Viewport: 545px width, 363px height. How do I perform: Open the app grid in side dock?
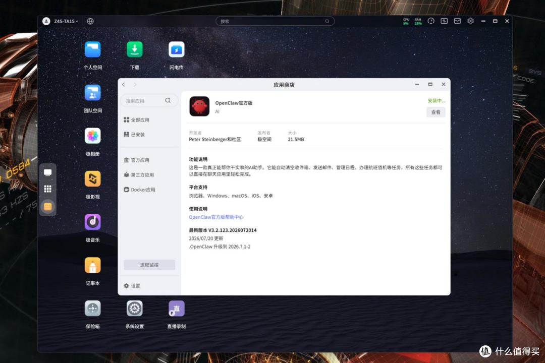[x=47, y=189]
